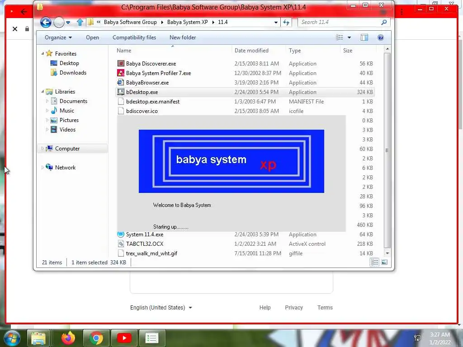Open the English (United States) language dropdown
The image size is (463, 347).
[161, 307]
